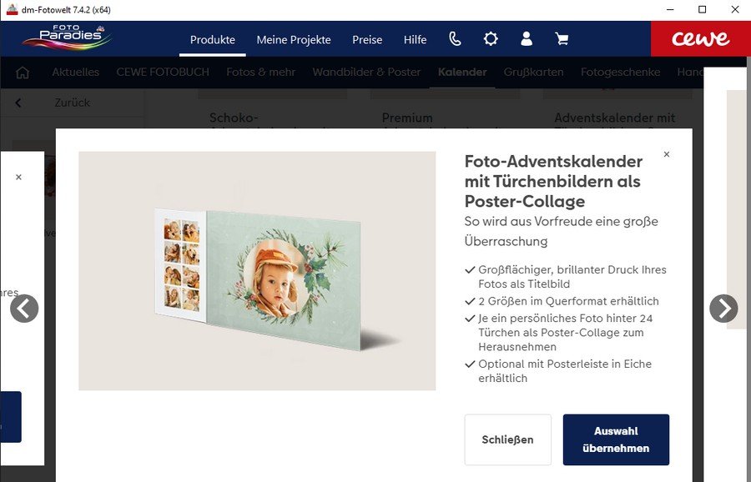View the shopping cart icon
751x482 pixels.
coord(562,38)
